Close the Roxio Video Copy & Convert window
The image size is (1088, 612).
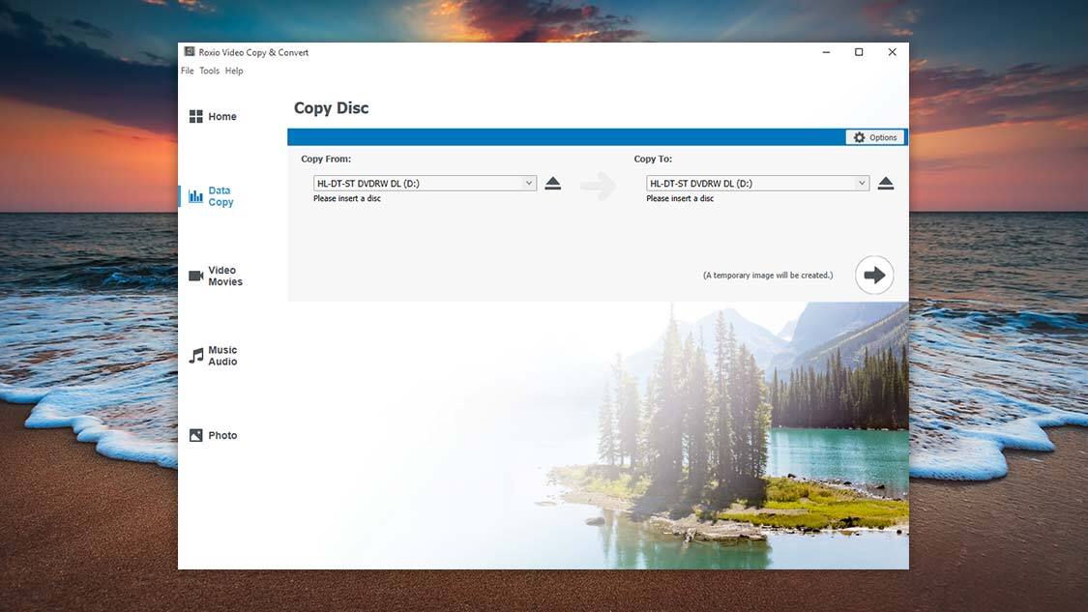[x=892, y=52]
